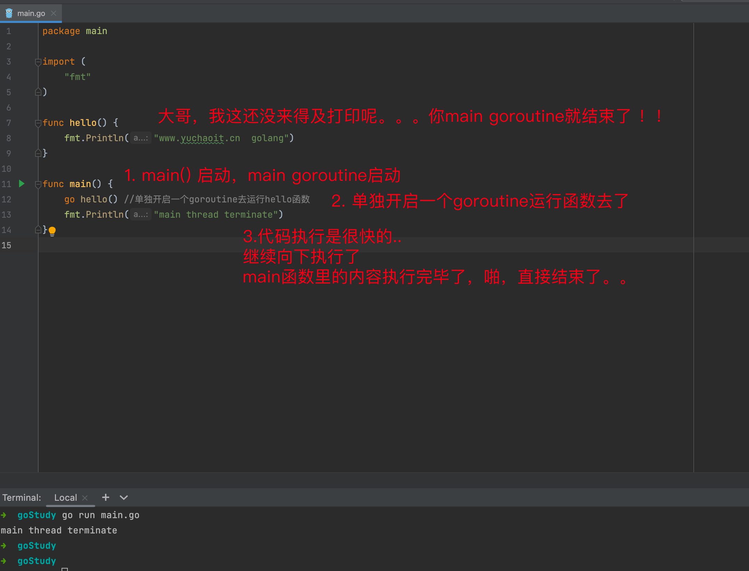This screenshot has height=571, width=749.
Task: Open the www.yuchaoit.cn link in the code
Action: (198, 138)
